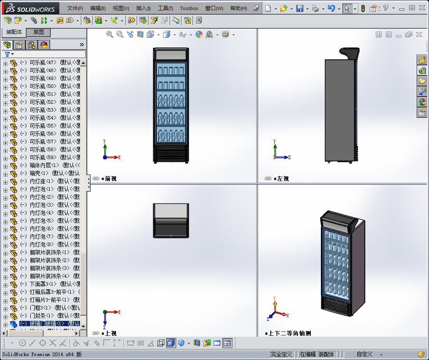Click the Exploded View icon
This screenshot has width=429, height=360.
point(154,20)
